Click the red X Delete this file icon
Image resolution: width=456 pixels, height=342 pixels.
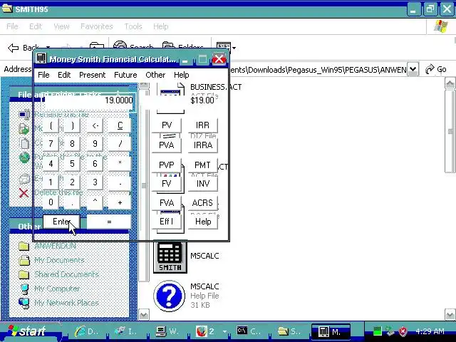(x=24, y=193)
